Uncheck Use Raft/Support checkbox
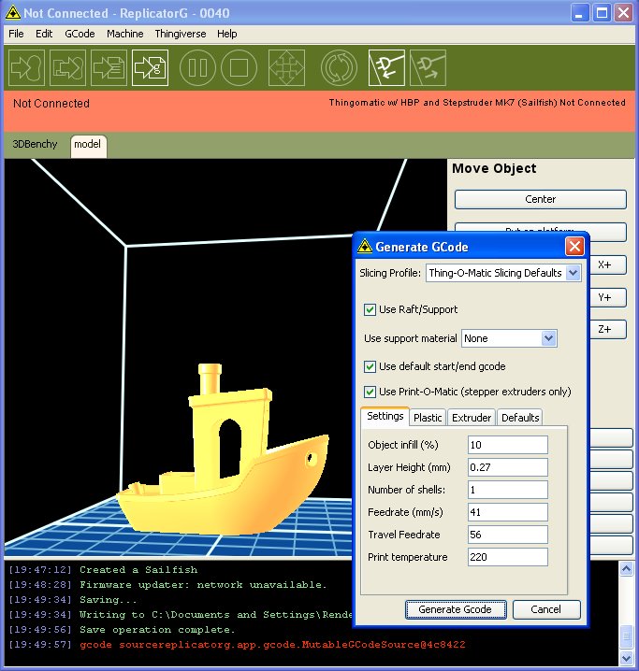 pyautogui.click(x=370, y=309)
